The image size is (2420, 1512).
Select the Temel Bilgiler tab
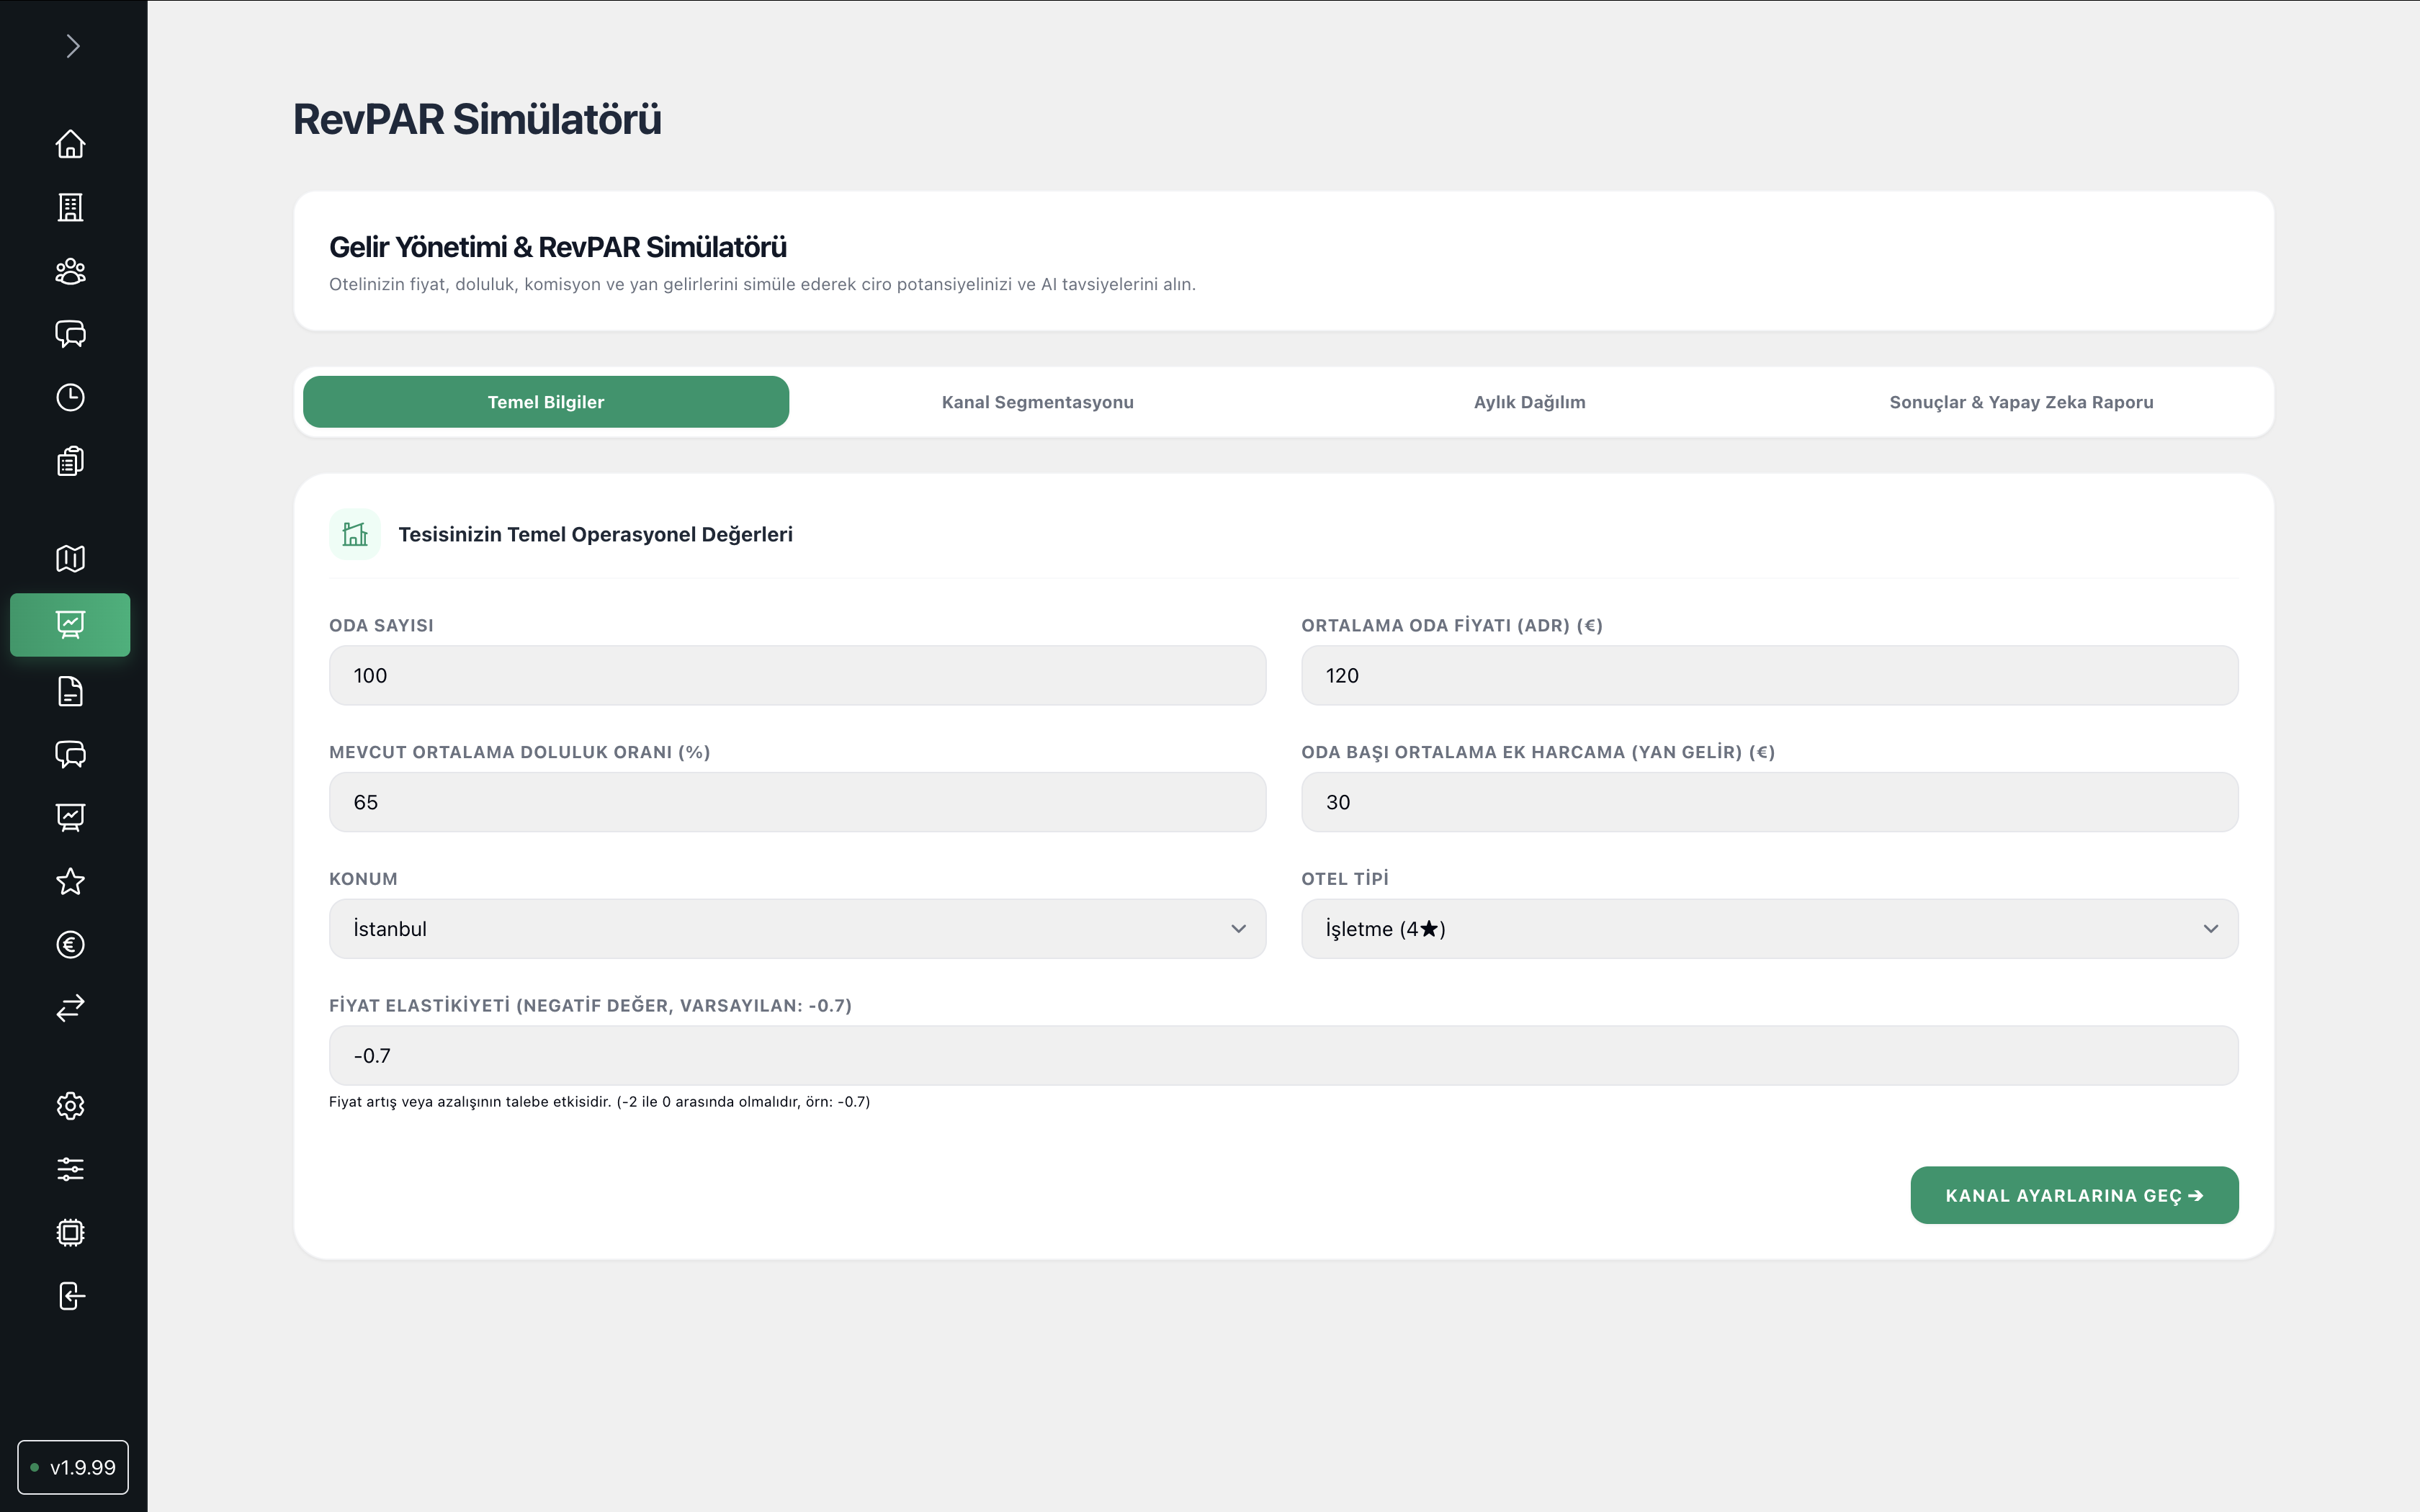tap(546, 402)
